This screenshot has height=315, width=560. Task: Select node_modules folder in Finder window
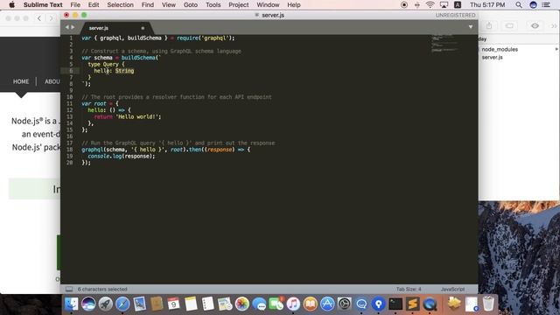(x=500, y=49)
